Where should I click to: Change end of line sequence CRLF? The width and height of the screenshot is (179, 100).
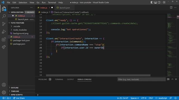coord(151,98)
